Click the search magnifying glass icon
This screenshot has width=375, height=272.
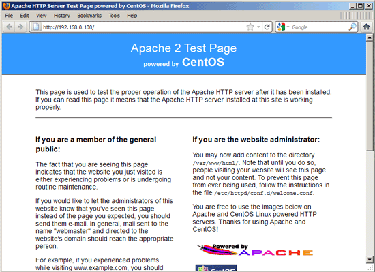pyautogui.click(x=352, y=27)
